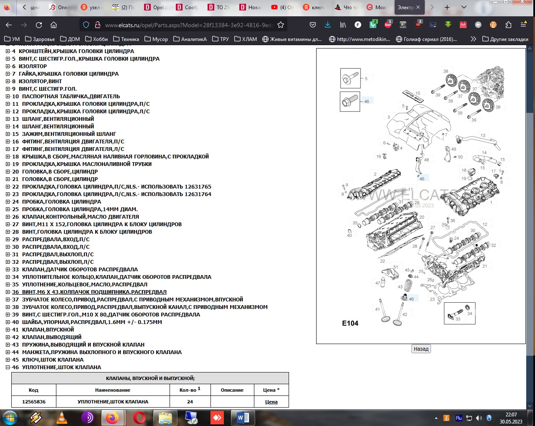
Task: Select 36 ВИНТ,М6 Х 43,КОЛПАЧОК ПОДШИПНИКА link
Action: click(89, 292)
